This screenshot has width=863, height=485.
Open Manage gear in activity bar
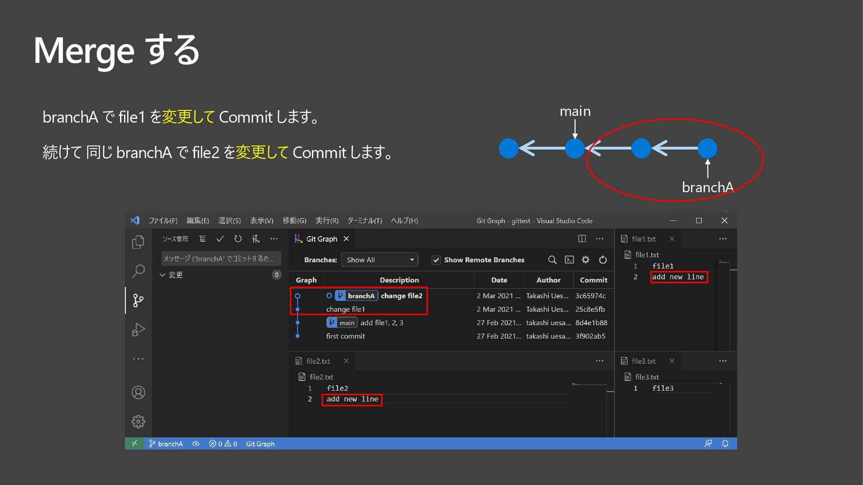pos(138,421)
